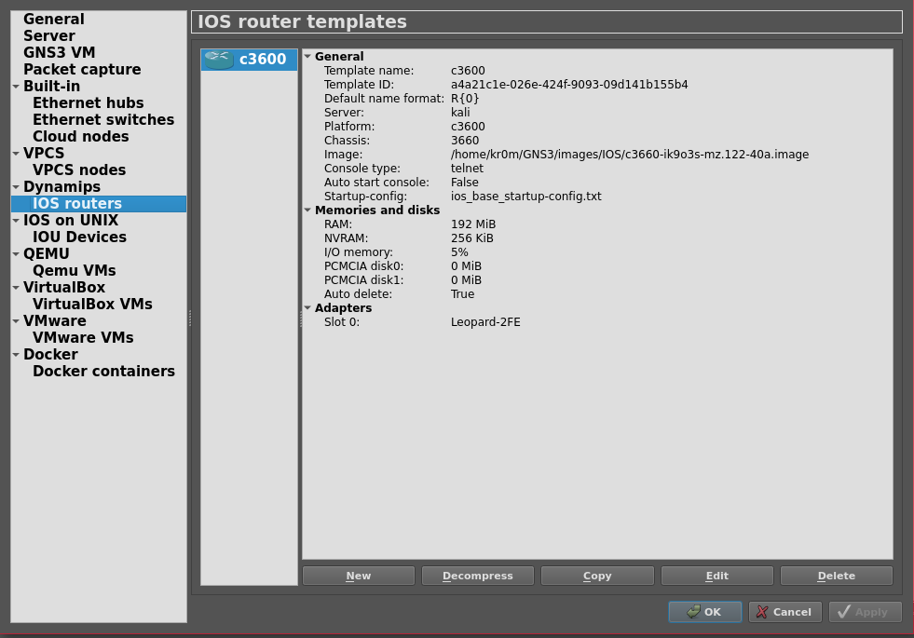Select VPCS nodes in the sidebar
Screen dimensions: 914x638
pyautogui.click(x=79, y=170)
